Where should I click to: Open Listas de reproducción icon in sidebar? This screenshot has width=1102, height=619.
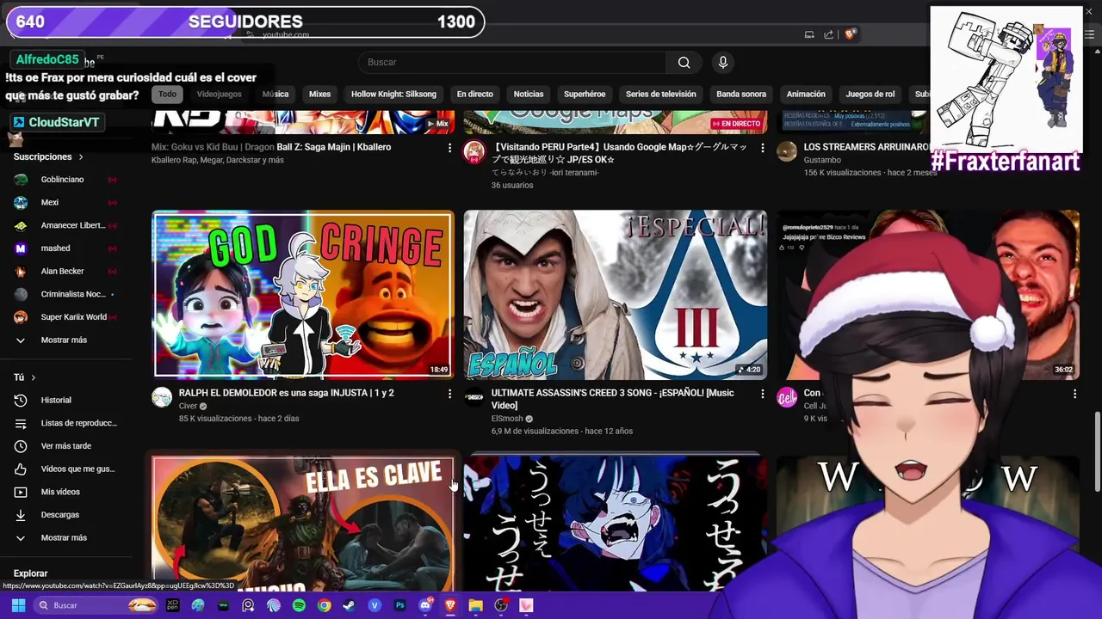point(21,423)
